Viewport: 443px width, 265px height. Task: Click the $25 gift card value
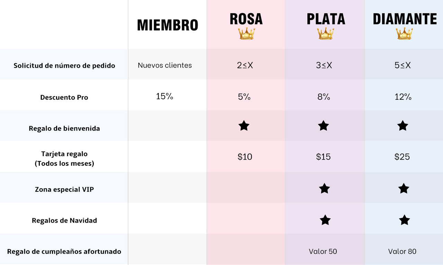pyautogui.click(x=402, y=157)
